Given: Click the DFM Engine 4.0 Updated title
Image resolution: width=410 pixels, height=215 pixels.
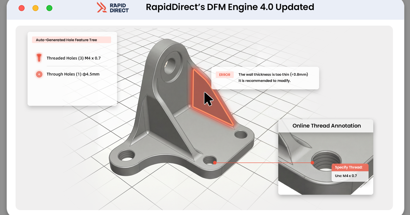Looking at the screenshot, I should pos(230,7).
